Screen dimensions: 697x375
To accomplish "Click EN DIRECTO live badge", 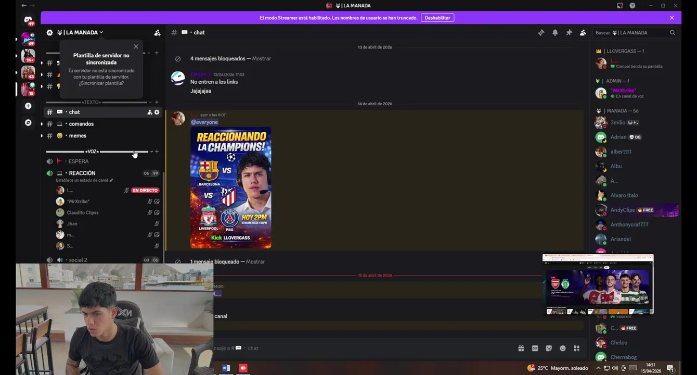I will [145, 191].
